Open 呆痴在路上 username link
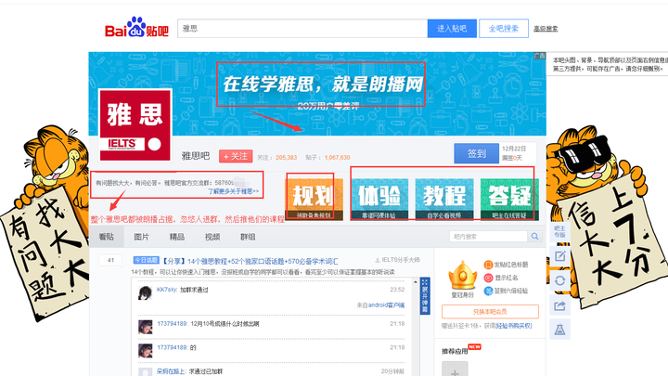The width and height of the screenshot is (668, 376). (171, 371)
